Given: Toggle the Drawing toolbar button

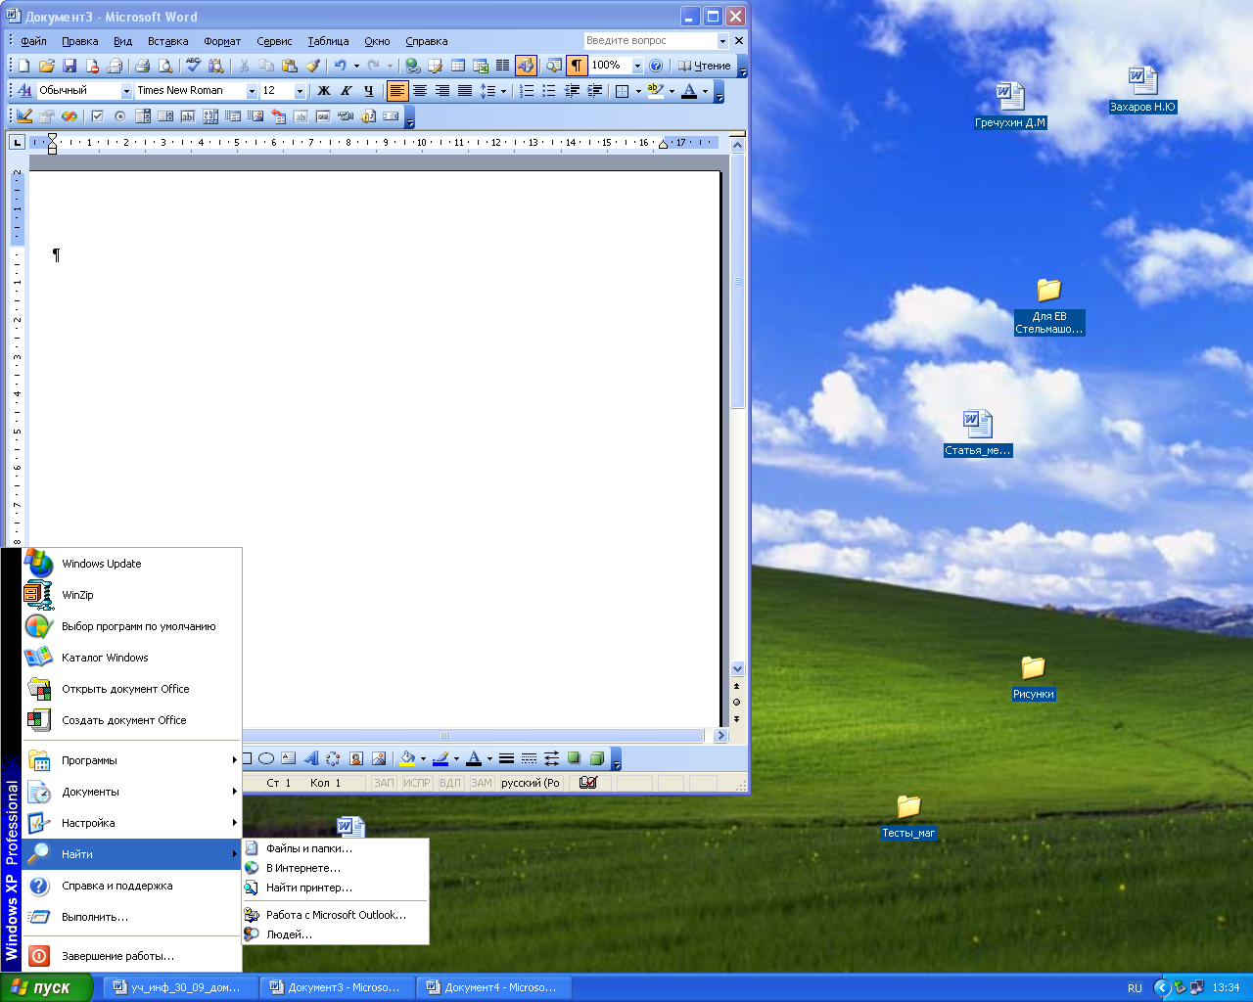Looking at the screenshot, I should click(526, 66).
